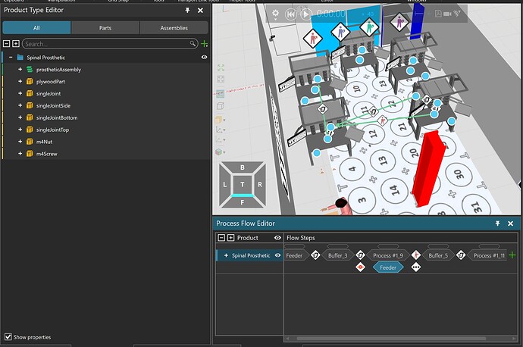Export the view to PDF
The height and width of the screenshot is (347, 523).
pyautogui.click(x=438, y=14)
